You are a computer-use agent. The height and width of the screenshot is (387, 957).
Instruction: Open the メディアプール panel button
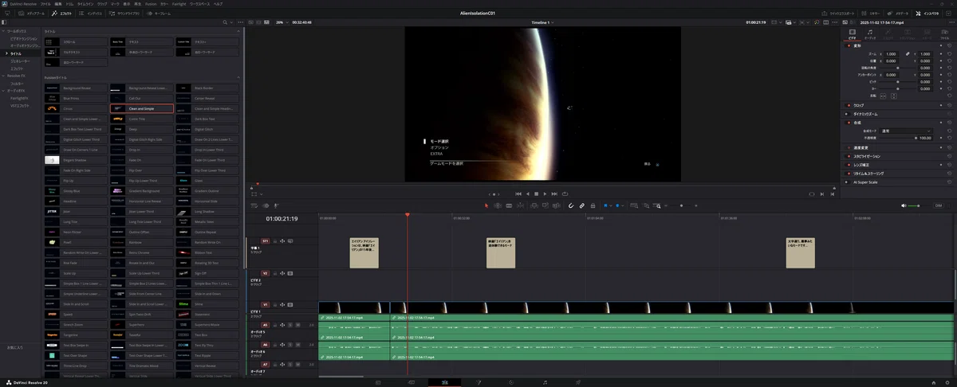(x=33, y=14)
